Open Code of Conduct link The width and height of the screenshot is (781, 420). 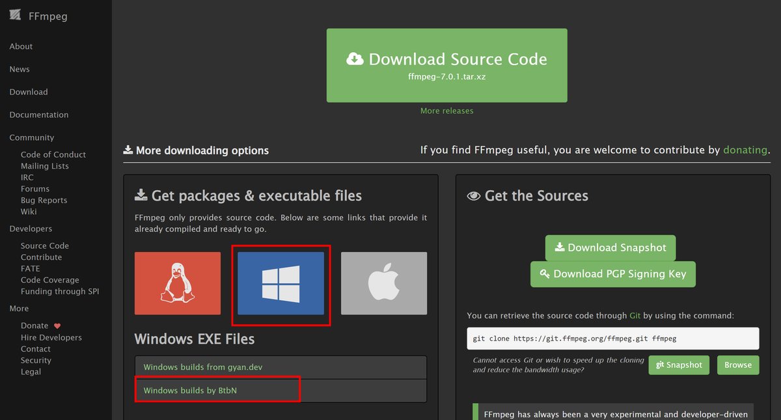pyautogui.click(x=53, y=154)
